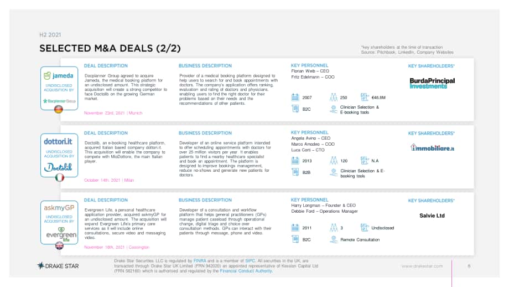Viewport: 509px width, 287px height.
Task: Click the www.drakestar.com website address
Action: (x=422, y=266)
